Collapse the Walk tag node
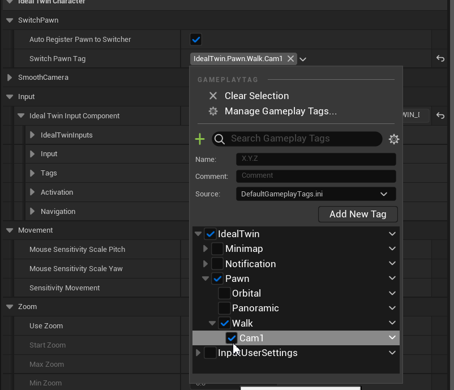This screenshot has width=454, height=390. (x=213, y=323)
